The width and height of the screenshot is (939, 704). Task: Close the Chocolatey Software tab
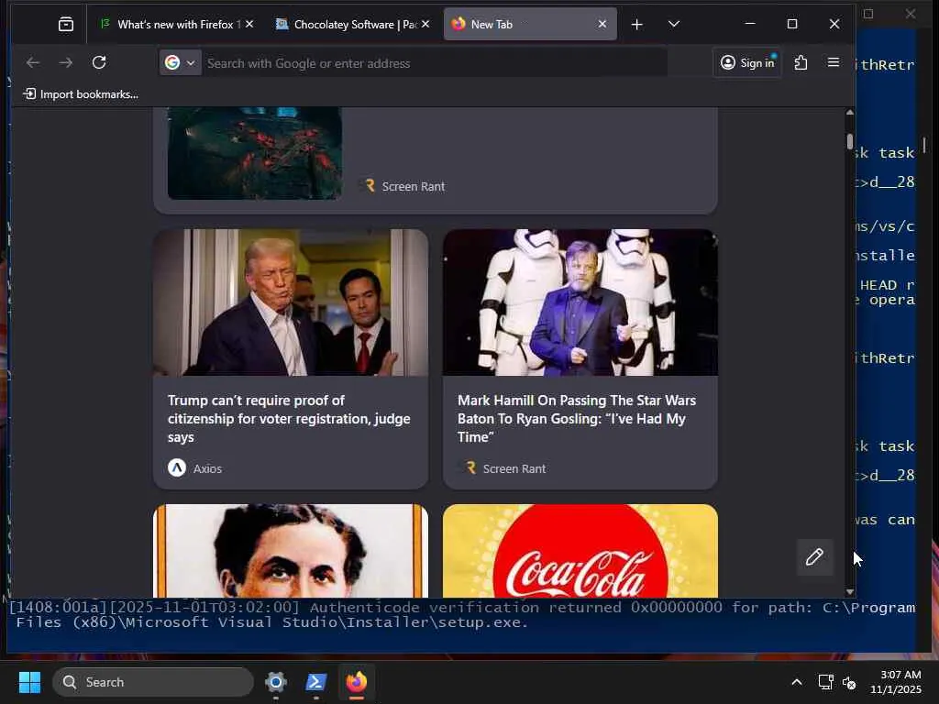[x=425, y=24]
